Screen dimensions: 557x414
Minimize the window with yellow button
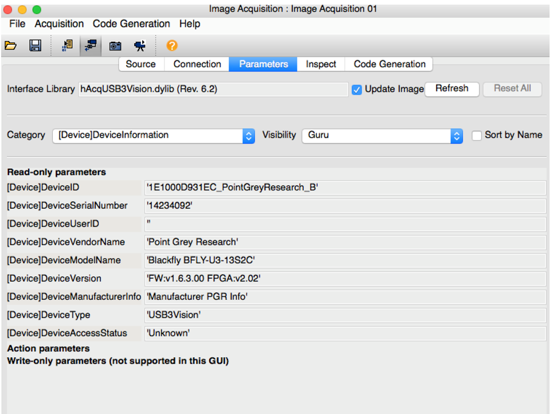point(22,10)
